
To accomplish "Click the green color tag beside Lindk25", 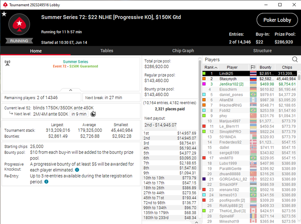I will pyautogui.click(x=204, y=74).
